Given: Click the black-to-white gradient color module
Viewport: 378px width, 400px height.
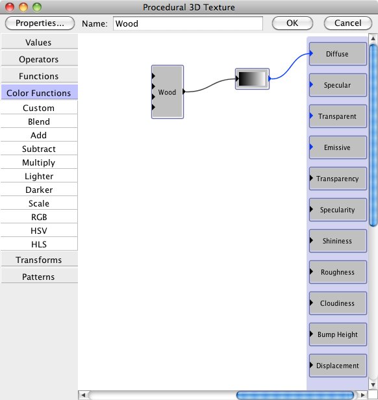Looking at the screenshot, I should point(252,79).
